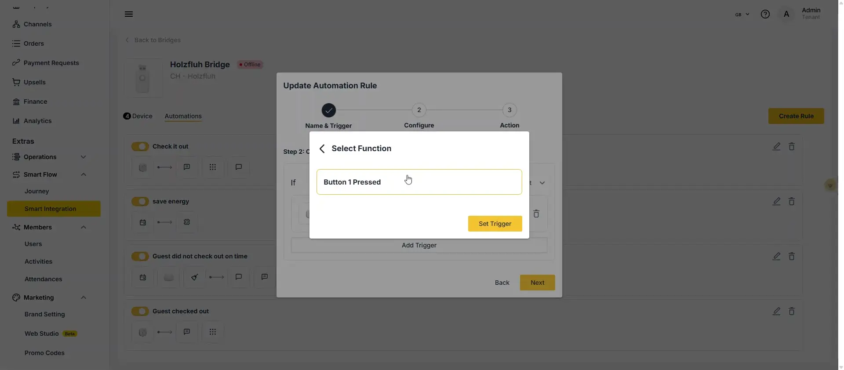
Task: Click step 3 Action circle
Action: [509, 110]
